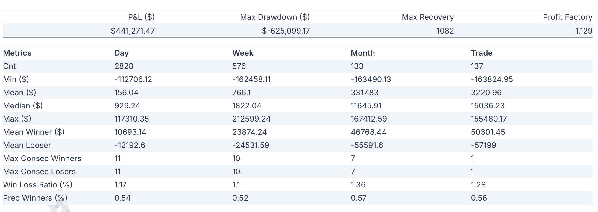Viewport: 598px width, 212px height.
Task: Select the 1082 Max Recovery value
Action: 445,31
